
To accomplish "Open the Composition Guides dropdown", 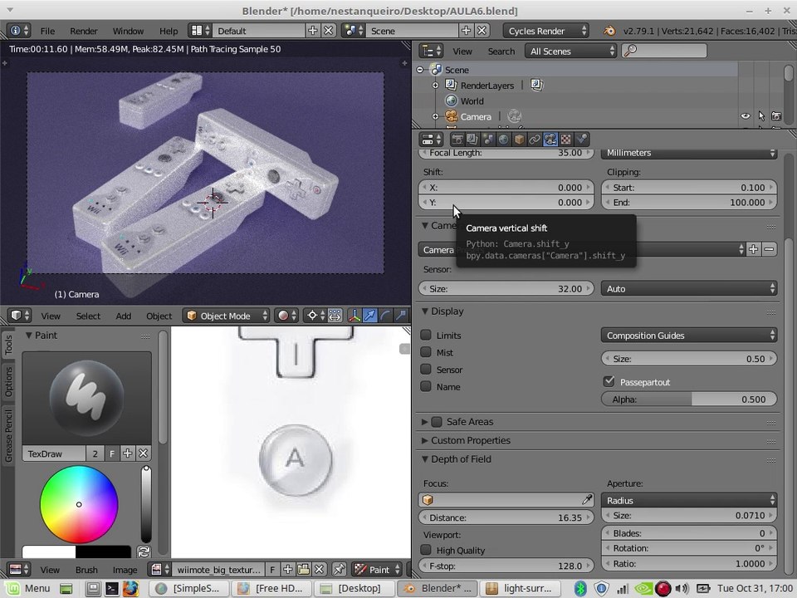I will (x=689, y=335).
